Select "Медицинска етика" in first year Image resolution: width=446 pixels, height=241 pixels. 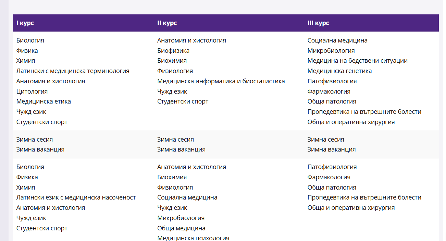[44, 101]
